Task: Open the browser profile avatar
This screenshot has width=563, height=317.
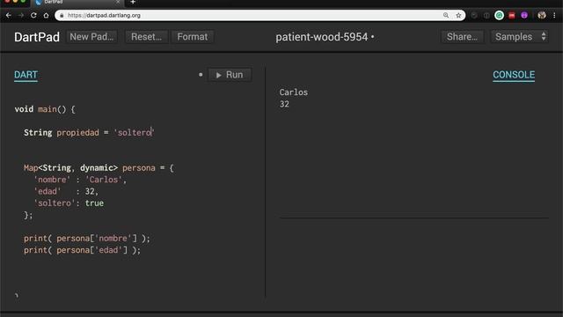Action: click(x=542, y=15)
